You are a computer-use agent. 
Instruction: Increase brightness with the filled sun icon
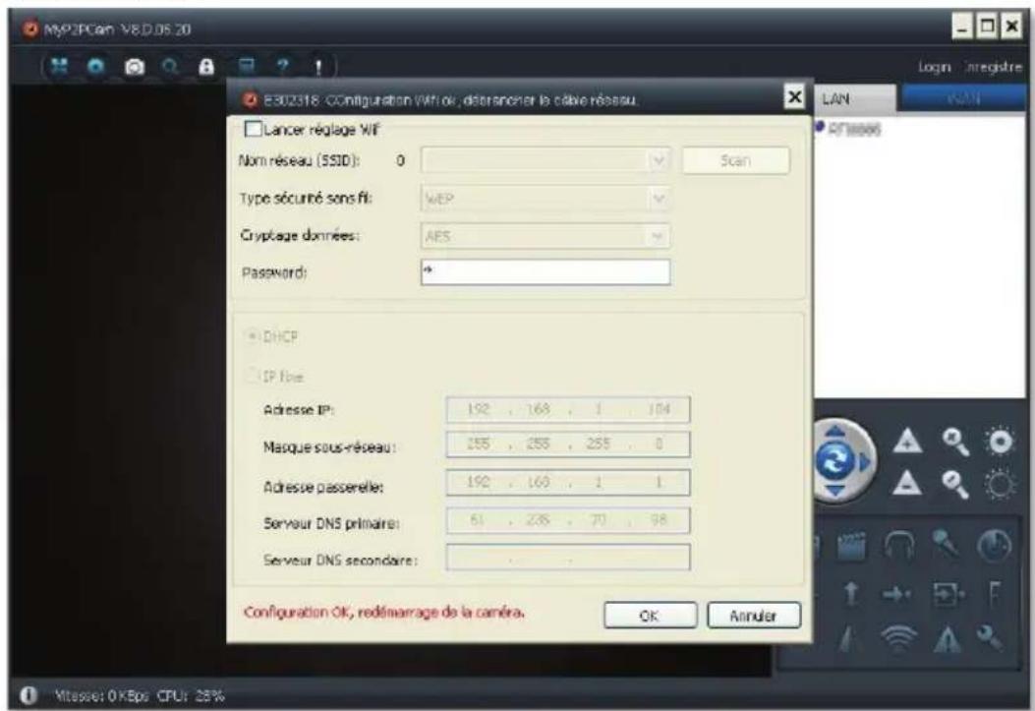pyautogui.click(x=1000, y=441)
